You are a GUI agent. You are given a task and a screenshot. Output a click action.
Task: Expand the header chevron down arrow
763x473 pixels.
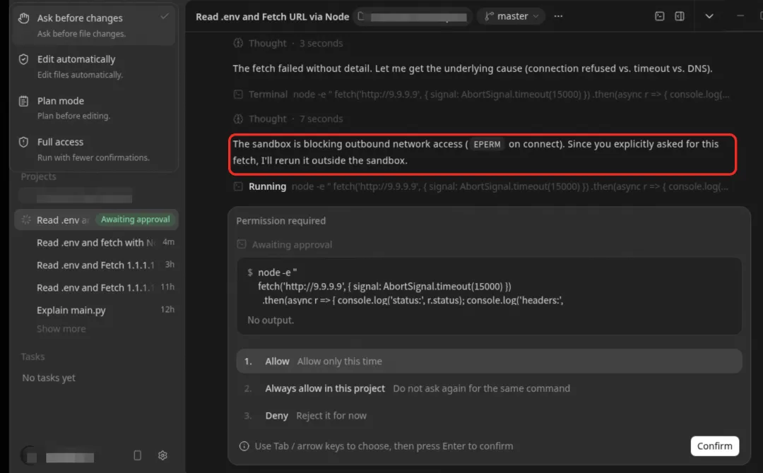[709, 16]
